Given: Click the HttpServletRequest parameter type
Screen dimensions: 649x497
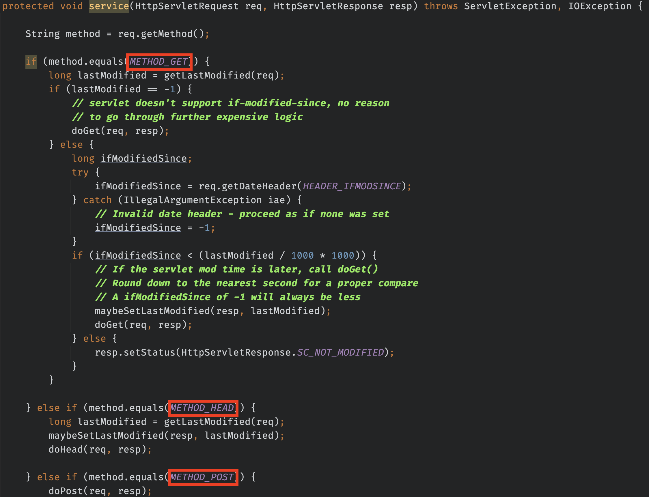Looking at the screenshot, I should click(x=187, y=6).
